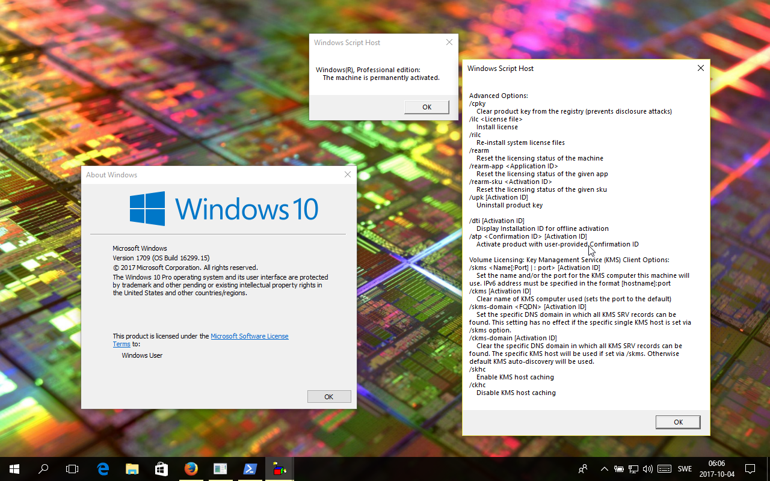The height and width of the screenshot is (481, 770).
Task: Open the People icon in tray
Action: point(583,469)
